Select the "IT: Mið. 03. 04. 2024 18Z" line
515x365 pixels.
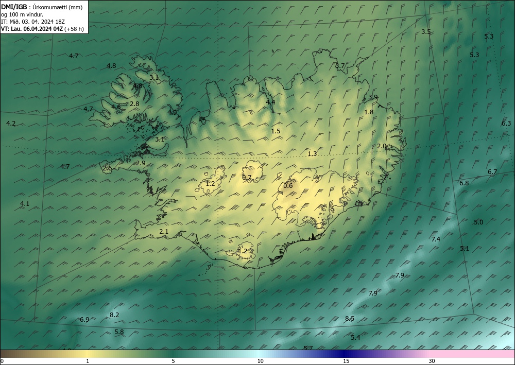[x=33, y=22]
